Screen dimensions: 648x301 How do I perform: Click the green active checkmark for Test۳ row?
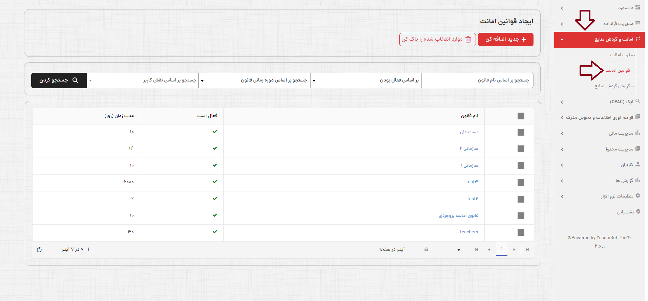coord(215,182)
